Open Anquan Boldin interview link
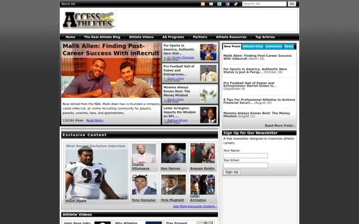This screenshot has width=359, height=224. (202, 168)
